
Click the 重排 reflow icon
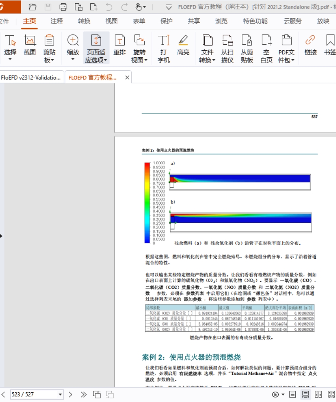point(119,47)
